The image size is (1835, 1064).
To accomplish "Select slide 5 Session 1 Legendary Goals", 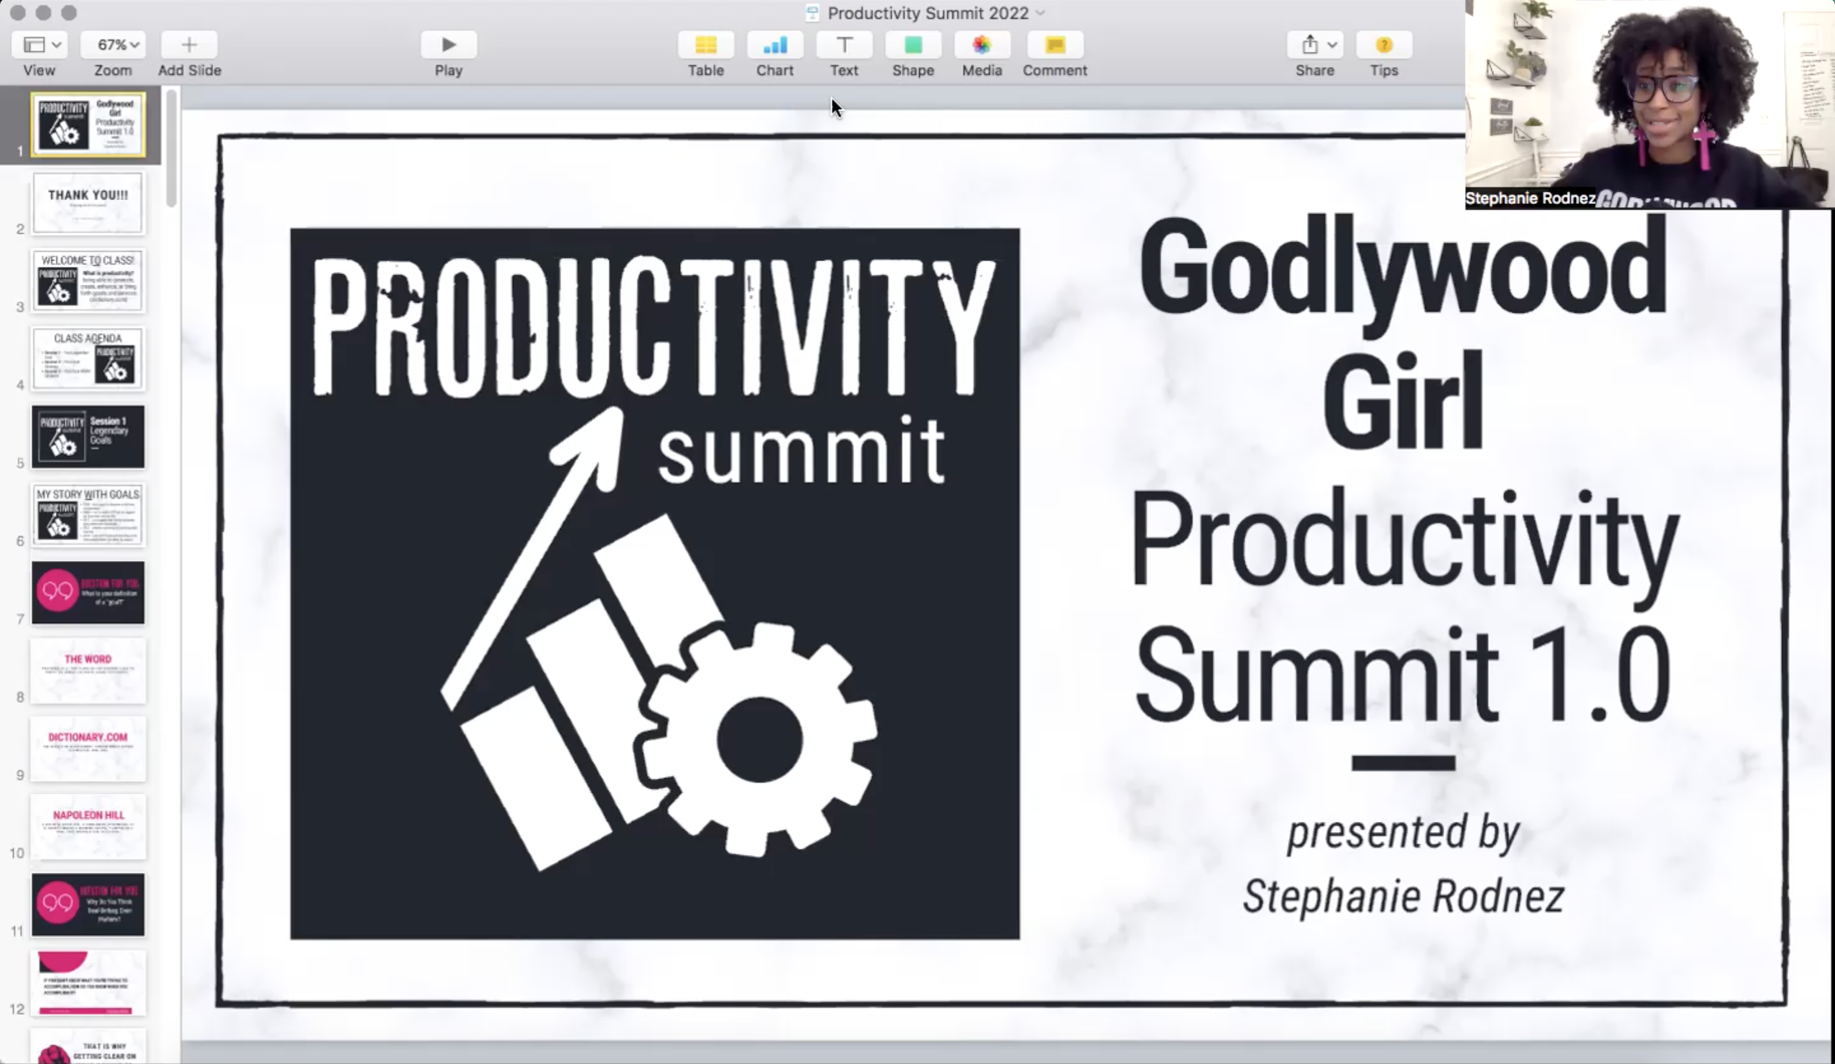I will pos(88,436).
